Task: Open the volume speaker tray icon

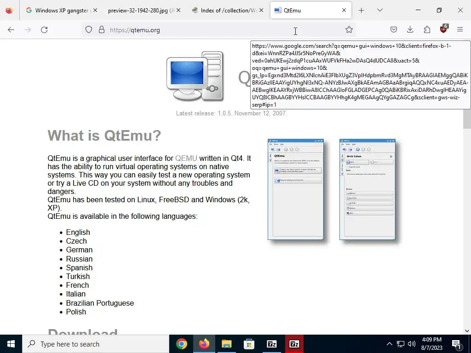Action: click(412, 344)
